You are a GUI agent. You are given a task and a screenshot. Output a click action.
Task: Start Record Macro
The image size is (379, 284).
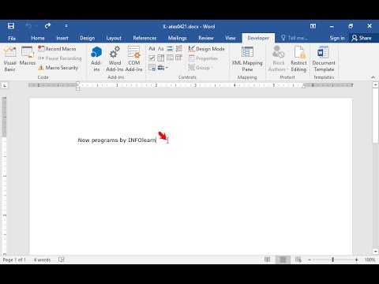click(57, 49)
